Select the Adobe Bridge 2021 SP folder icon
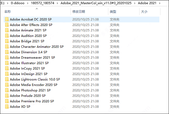The height and width of the screenshot is (114, 169). (7, 41)
